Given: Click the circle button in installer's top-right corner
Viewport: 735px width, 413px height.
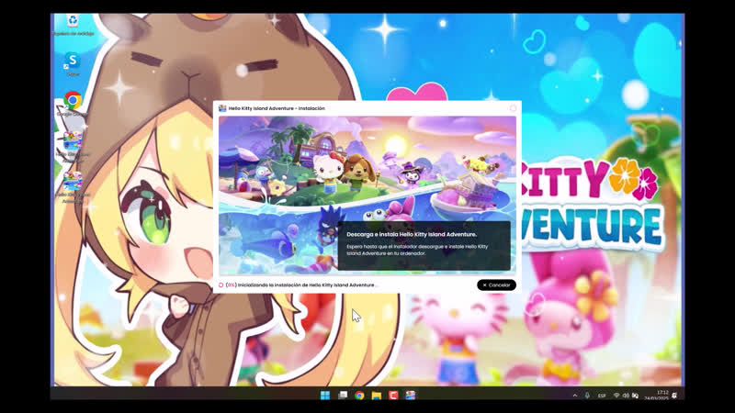Looking at the screenshot, I should [x=513, y=108].
